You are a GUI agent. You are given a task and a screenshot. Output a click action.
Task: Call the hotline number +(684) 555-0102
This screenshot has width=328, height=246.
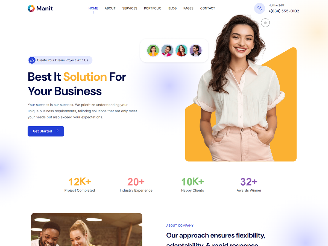(x=284, y=11)
